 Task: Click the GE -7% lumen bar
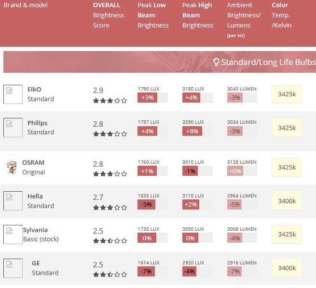(x=234, y=272)
